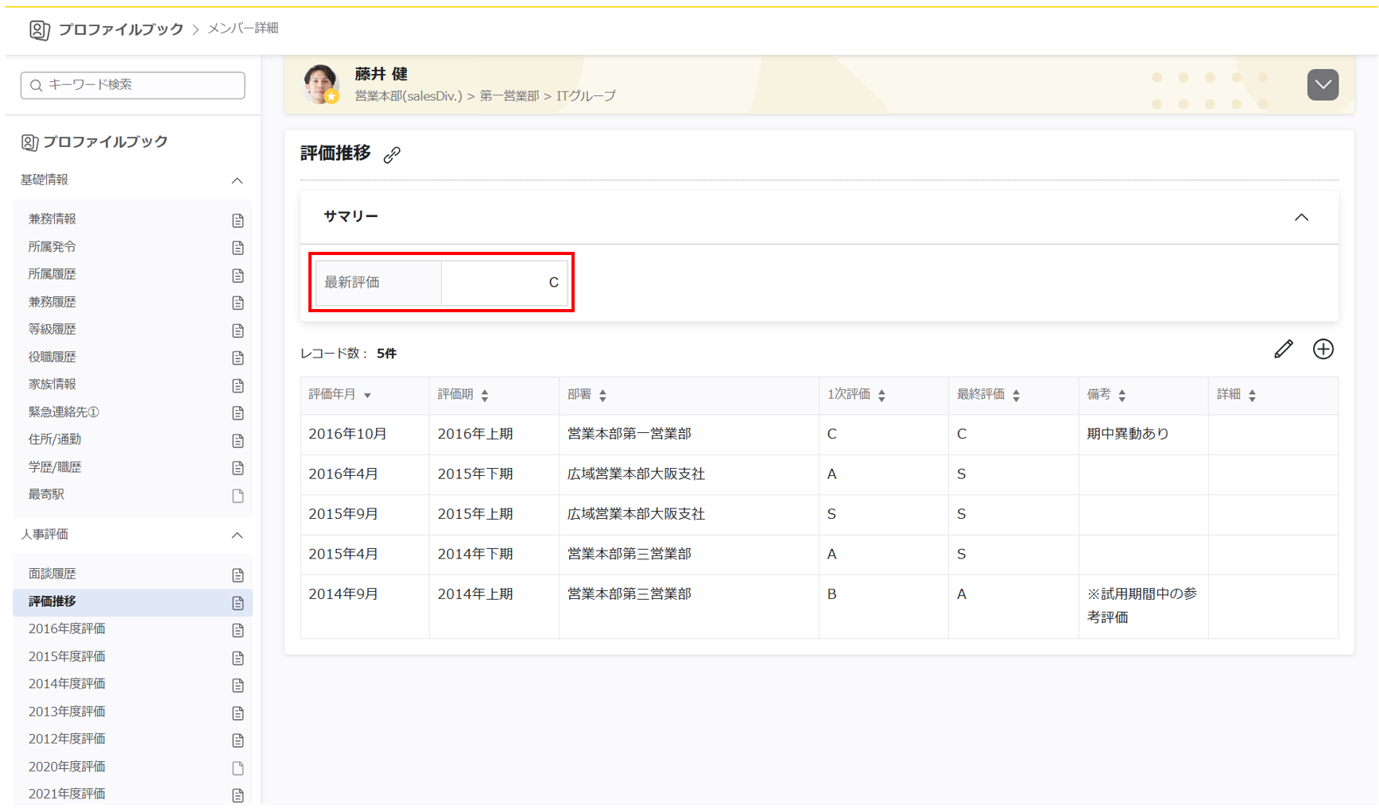Open the document icon for 住所/通勤
Image resolution: width=1379 pixels, height=808 pixels.
coord(238,440)
